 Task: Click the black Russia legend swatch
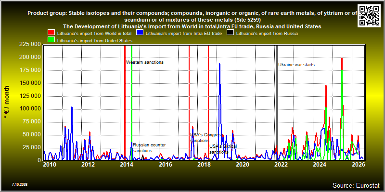231,33
